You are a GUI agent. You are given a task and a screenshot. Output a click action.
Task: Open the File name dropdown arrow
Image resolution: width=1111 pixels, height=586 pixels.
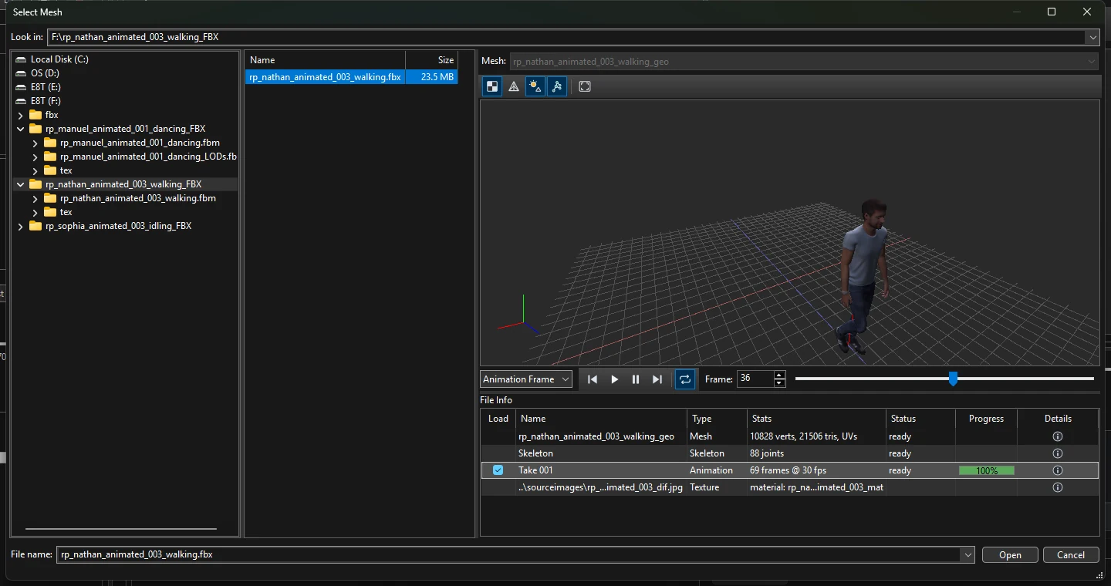pos(967,555)
